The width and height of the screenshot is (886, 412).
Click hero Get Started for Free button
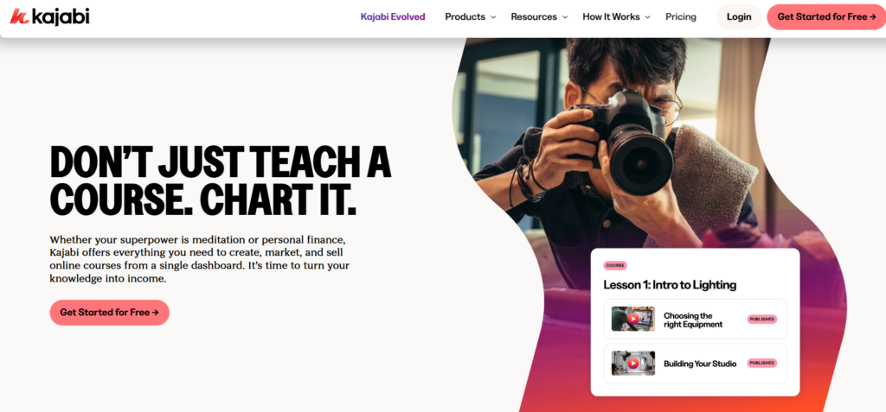point(110,312)
